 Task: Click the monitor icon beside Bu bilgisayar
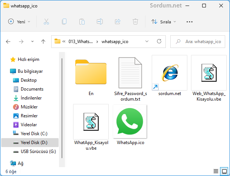pyautogui.click(x=13, y=71)
